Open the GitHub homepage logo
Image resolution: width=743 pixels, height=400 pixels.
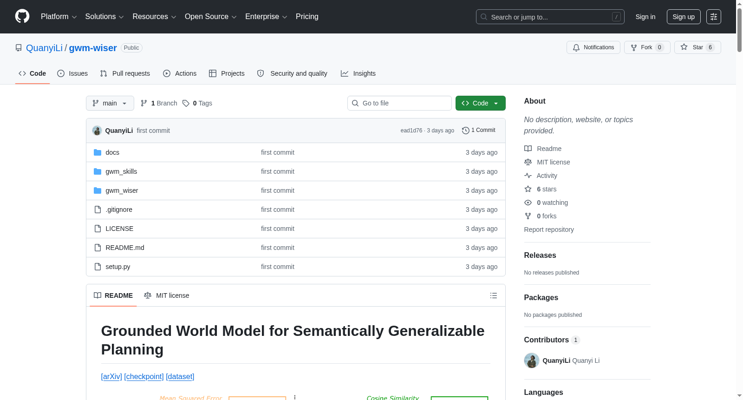tap(22, 17)
